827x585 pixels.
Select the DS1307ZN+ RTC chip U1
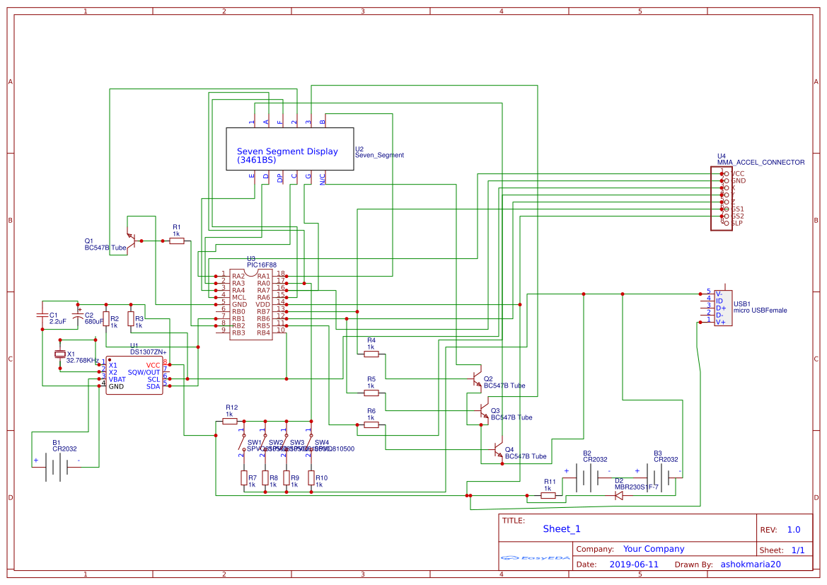click(x=134, y=375)
